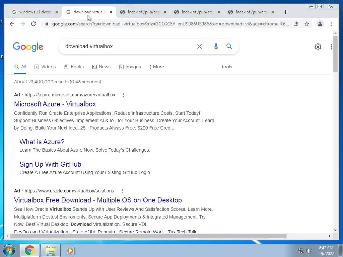This screenshot has width=343, height=257.
Task: Open 'Virtualbox Free Download' ad link
Action: [x=98, y=200]
